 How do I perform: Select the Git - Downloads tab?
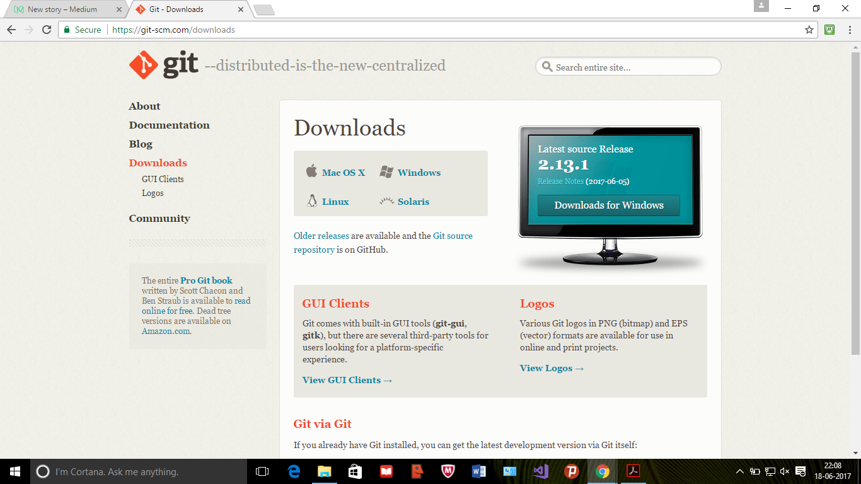click(189, 9)
